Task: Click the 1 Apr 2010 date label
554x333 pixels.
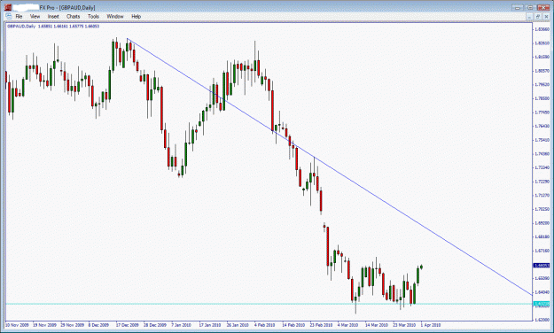Action: 430,325
